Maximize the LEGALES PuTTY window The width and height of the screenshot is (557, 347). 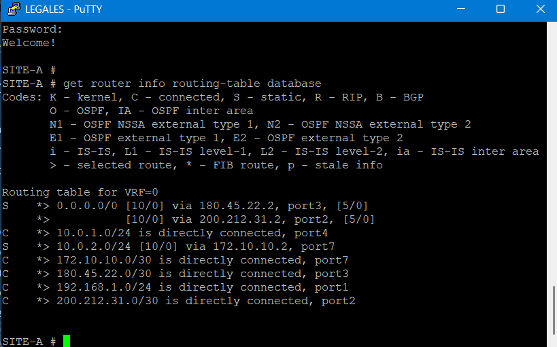coord(501,10)
